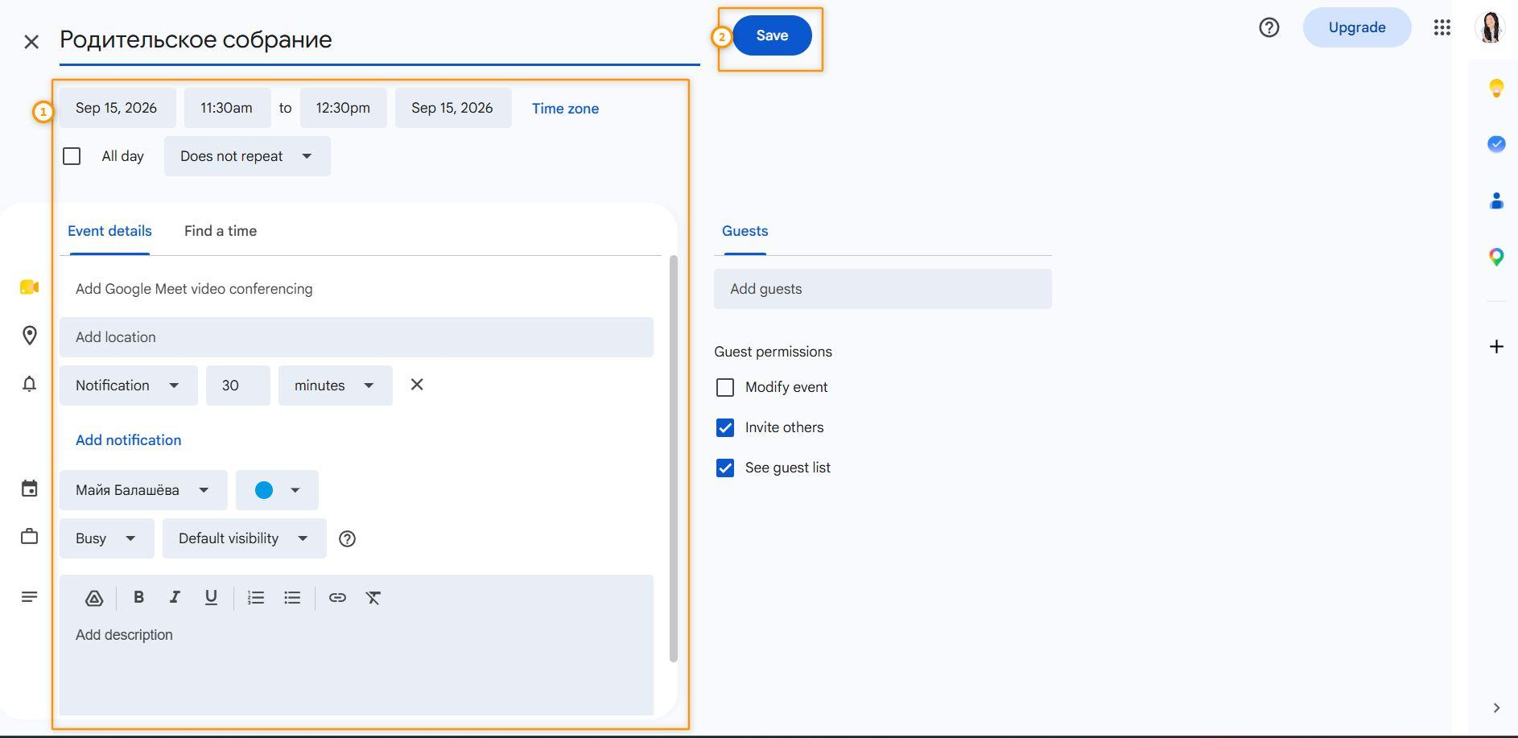
Task: Apply italic formatting in description toolbar
Action: (174, 597)
